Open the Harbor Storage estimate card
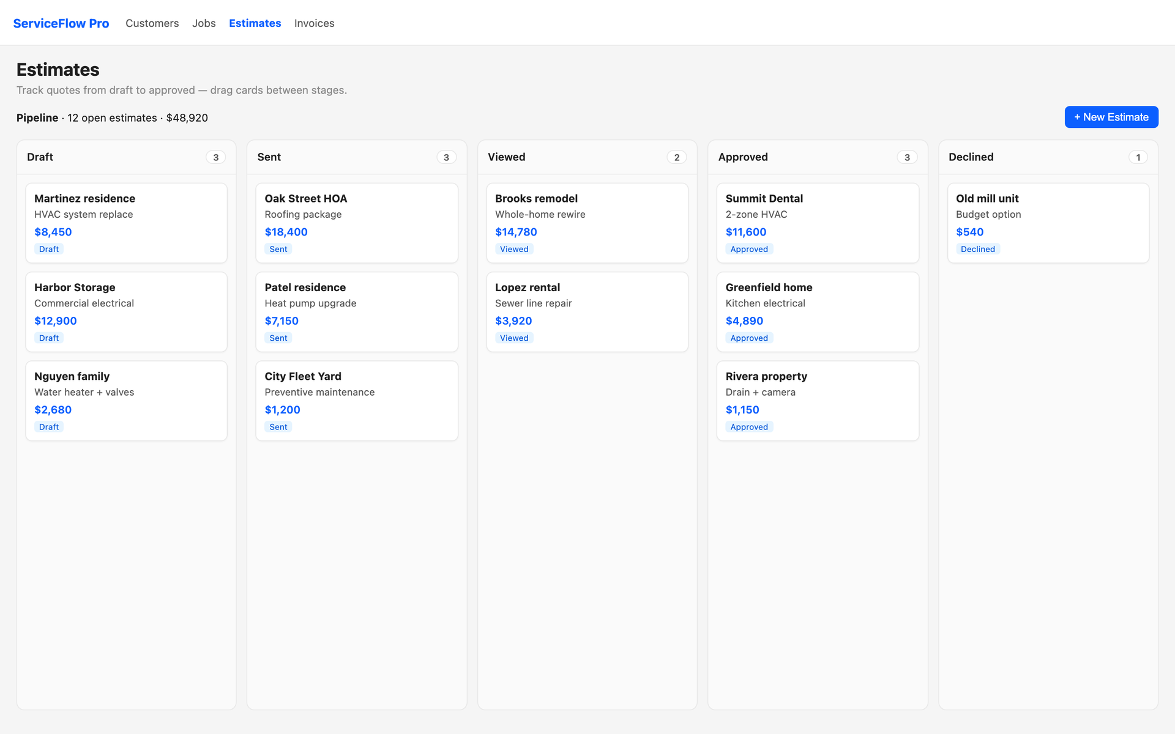 [127, 312]
